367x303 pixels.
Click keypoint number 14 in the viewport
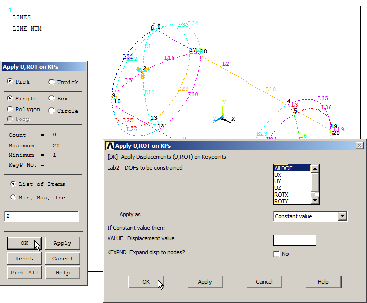tap(161, 126)
